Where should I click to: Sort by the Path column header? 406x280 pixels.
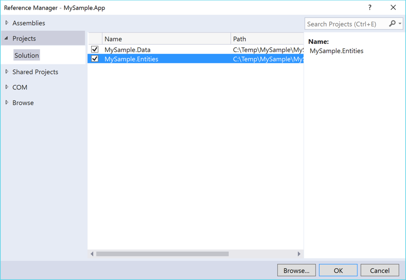click(267, 39)
